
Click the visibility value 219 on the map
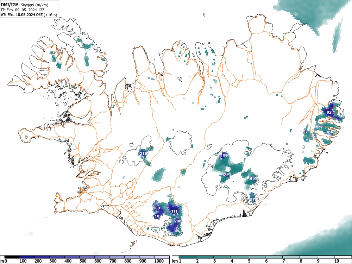click(144, 153)
